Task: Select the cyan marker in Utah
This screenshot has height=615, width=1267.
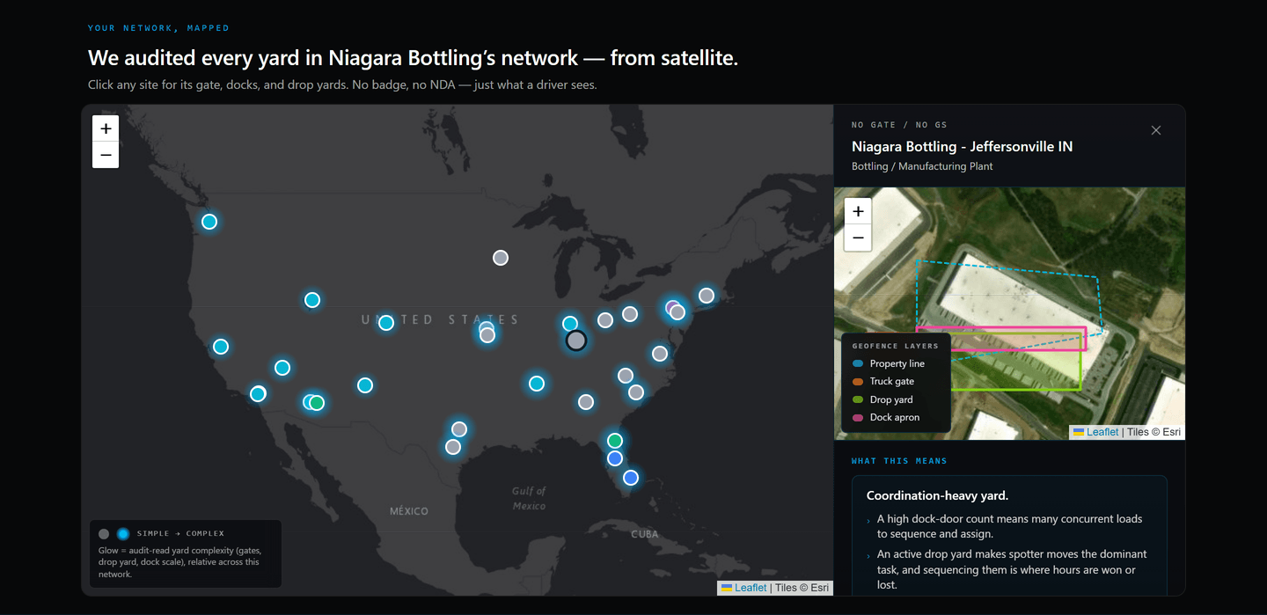Action: click(311, 300)
